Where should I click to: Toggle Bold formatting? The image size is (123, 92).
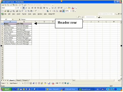pos(24,8)
